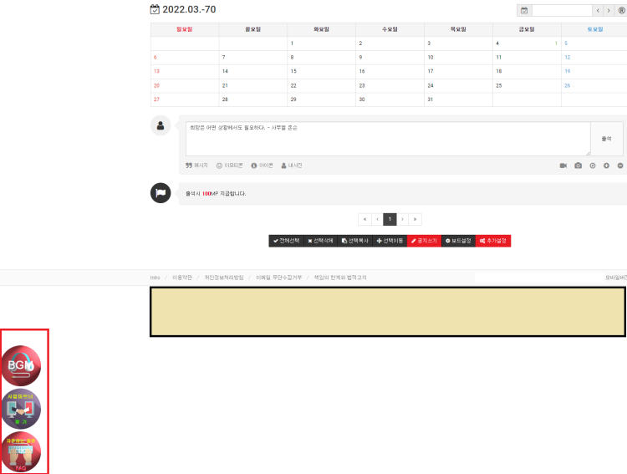The width and height of the screenshot is (627, 474).
Task: Click the minus circle icon under comment box
Action: tap(620, 166)
